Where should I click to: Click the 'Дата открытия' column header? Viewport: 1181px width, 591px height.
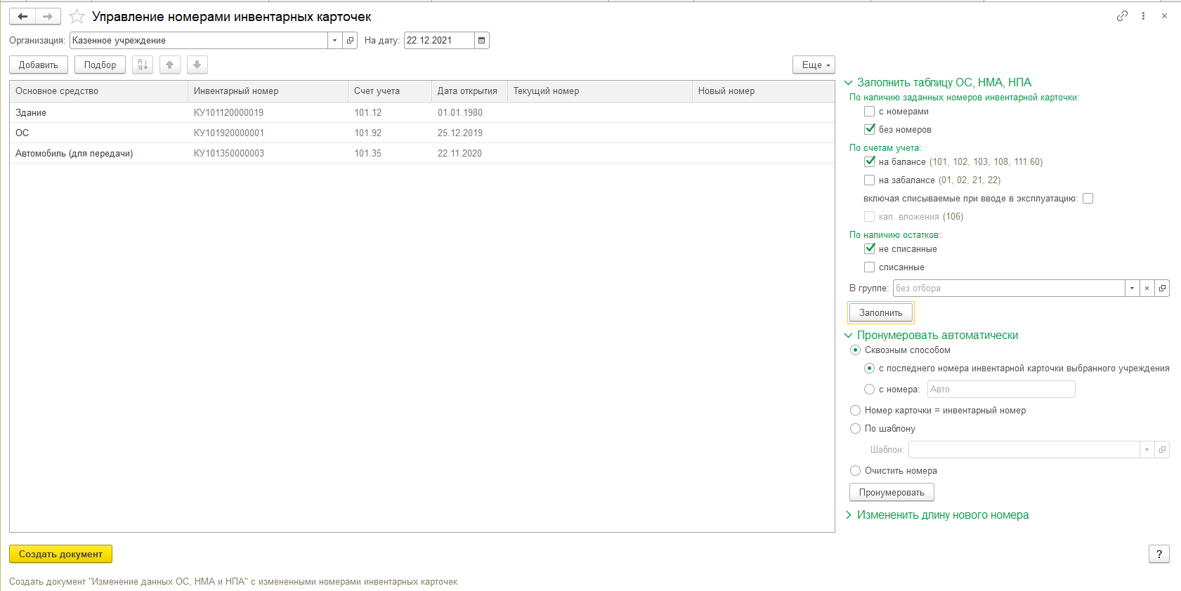tap(469, 91)
